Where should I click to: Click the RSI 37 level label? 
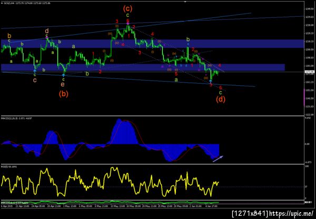pos(306,187)
